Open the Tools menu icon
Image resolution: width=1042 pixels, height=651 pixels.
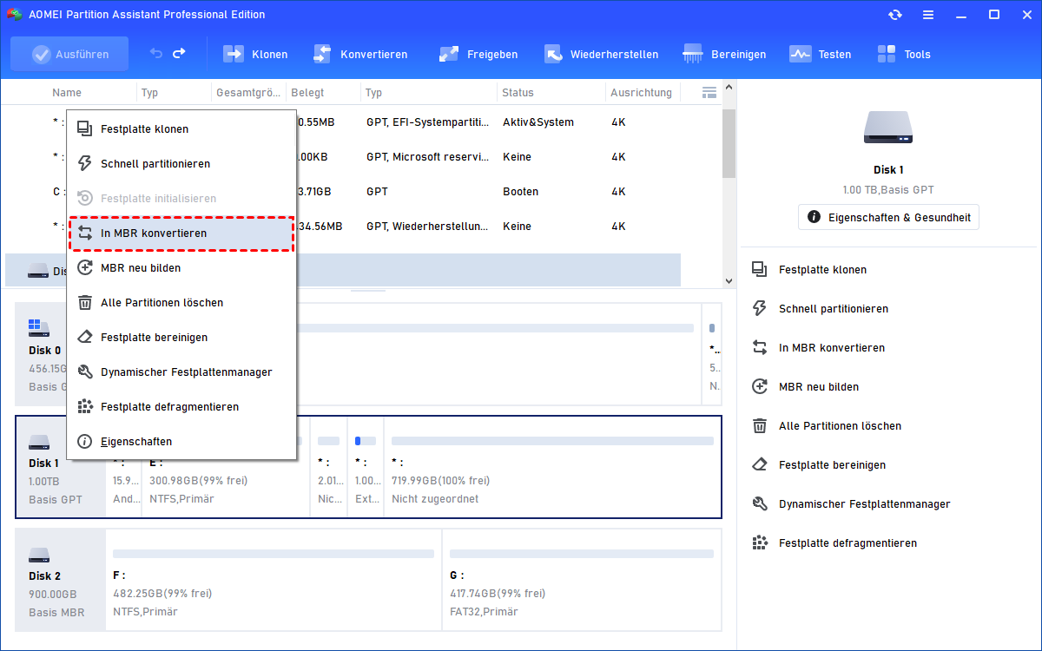pos(887,54)
